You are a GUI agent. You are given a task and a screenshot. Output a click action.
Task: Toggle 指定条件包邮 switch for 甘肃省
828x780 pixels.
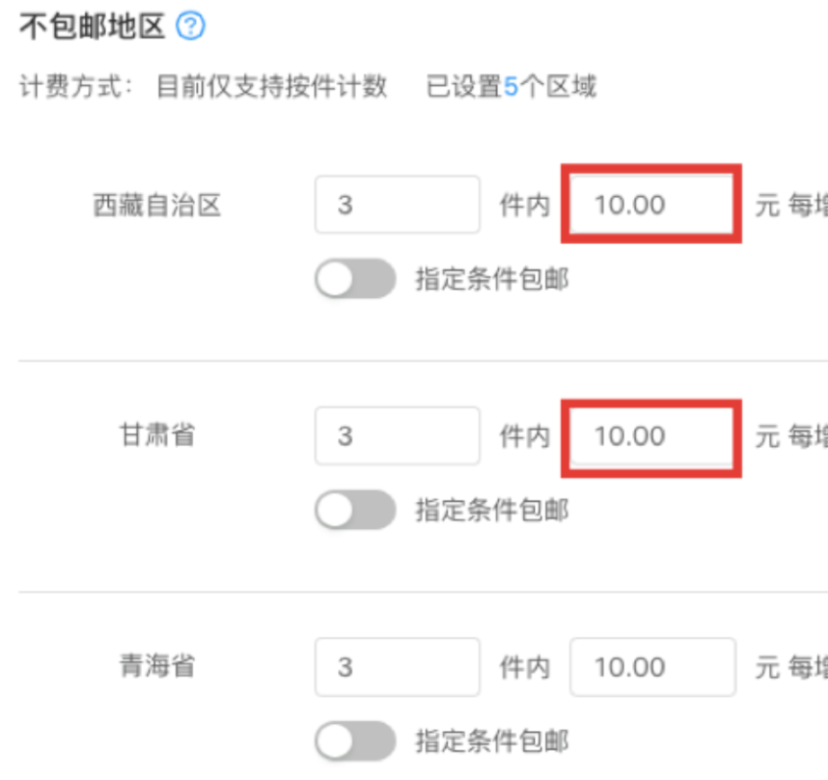click(x=356, y=510)
